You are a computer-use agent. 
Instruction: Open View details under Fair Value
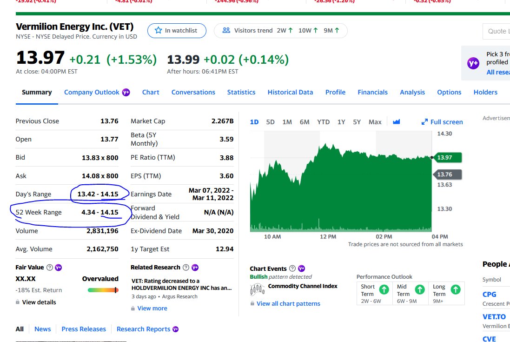pos(39,302)
